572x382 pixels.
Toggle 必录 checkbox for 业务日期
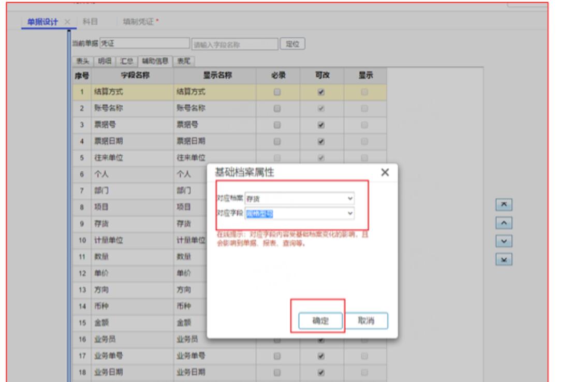point(277,373)
